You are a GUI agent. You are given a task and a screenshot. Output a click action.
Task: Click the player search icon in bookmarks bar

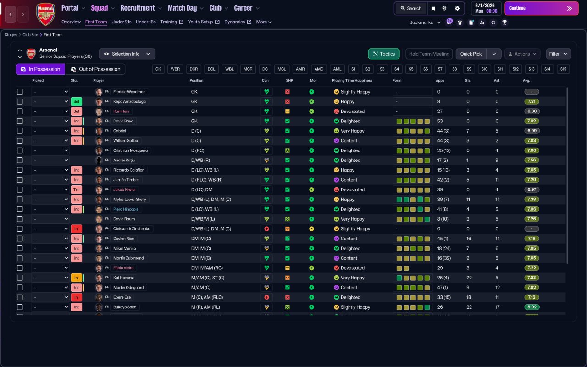tap(482, 22)
